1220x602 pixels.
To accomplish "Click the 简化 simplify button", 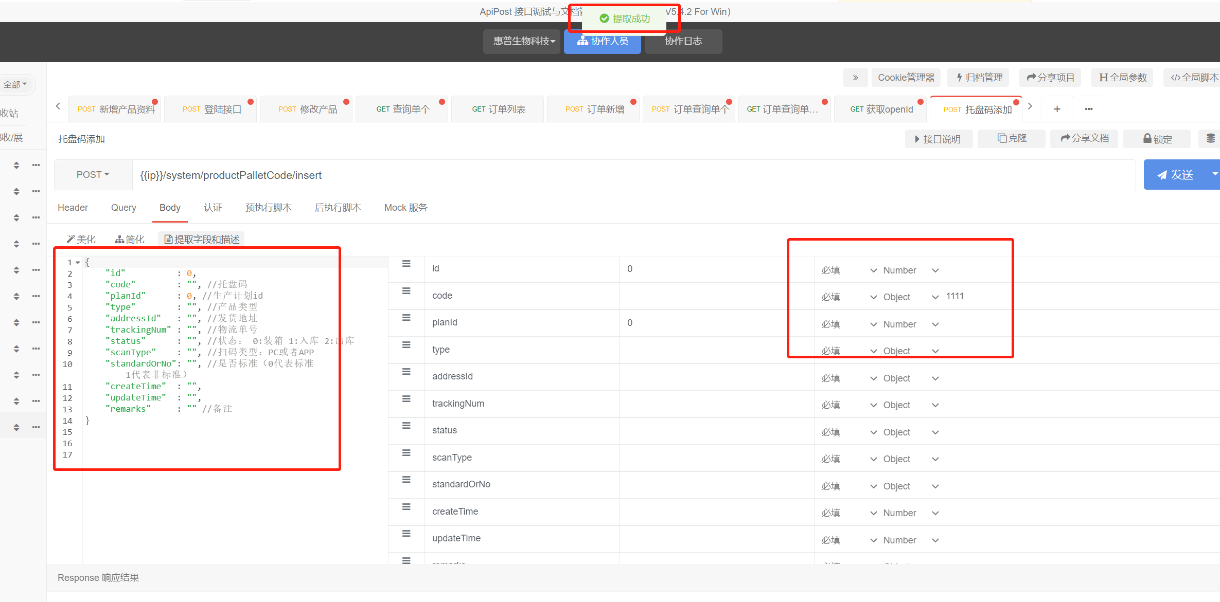I will click(130, 239).
